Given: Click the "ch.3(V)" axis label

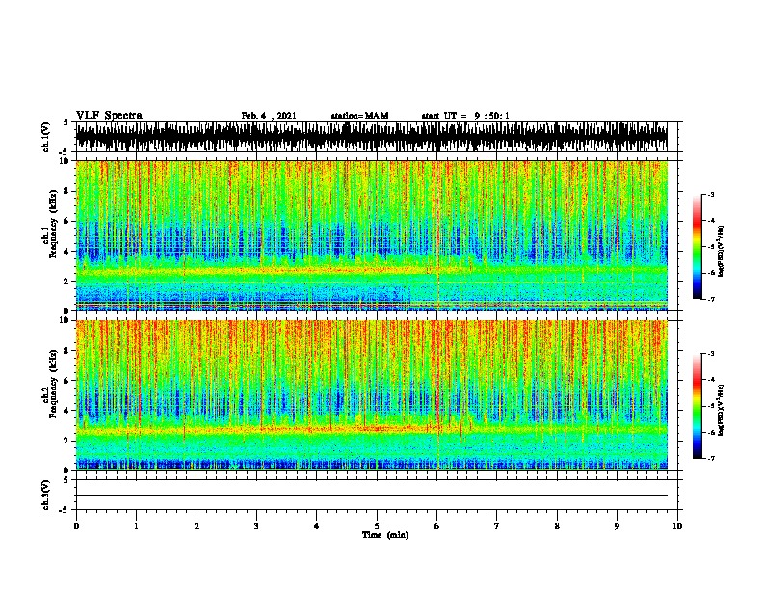Looking at the screenshot, I should tap(46, 495).
